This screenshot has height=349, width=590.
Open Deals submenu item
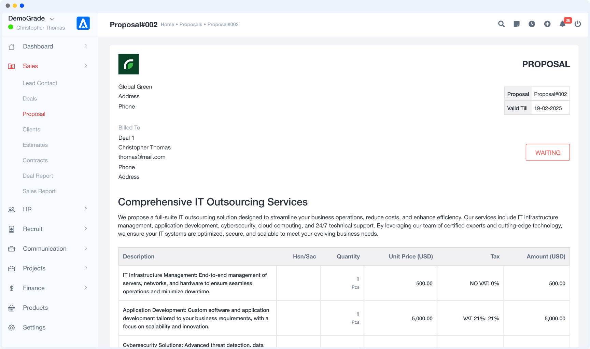point(30,99)
